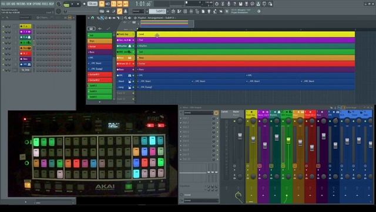This screenshot has height=212, width=376.
Task: Toggle the countdown-before-recording icon
Action: point(113,4)
